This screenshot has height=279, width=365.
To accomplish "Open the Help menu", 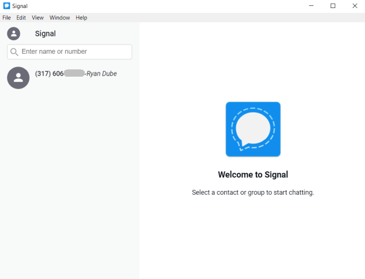I will [81, 18].
